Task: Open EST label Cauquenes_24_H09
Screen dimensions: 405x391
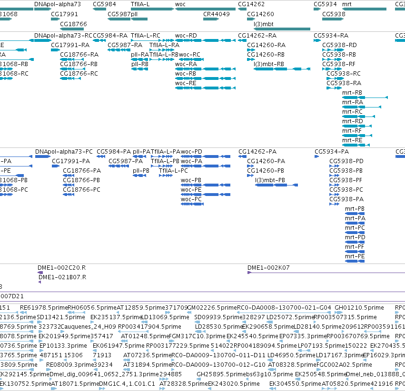Action: [89, 327]
